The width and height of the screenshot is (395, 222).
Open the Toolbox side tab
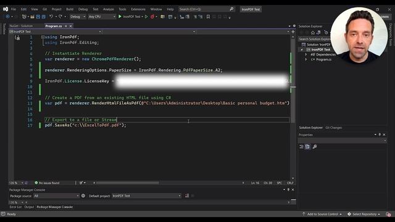pyautogui.click(x=4, y=29)
